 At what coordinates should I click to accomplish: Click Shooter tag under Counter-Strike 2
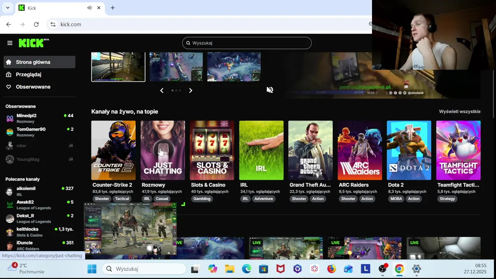102,199
